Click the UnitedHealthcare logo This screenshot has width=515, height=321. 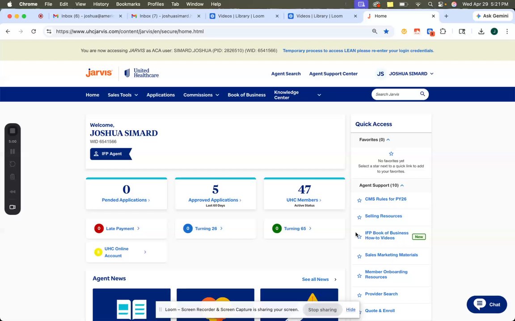pos(141,73)
